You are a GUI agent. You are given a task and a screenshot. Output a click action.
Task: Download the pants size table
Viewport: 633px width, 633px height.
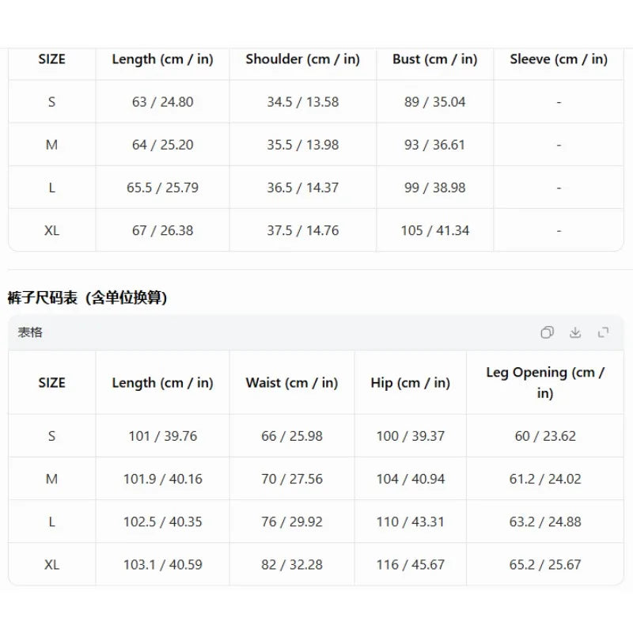click(x=575, y=332)
